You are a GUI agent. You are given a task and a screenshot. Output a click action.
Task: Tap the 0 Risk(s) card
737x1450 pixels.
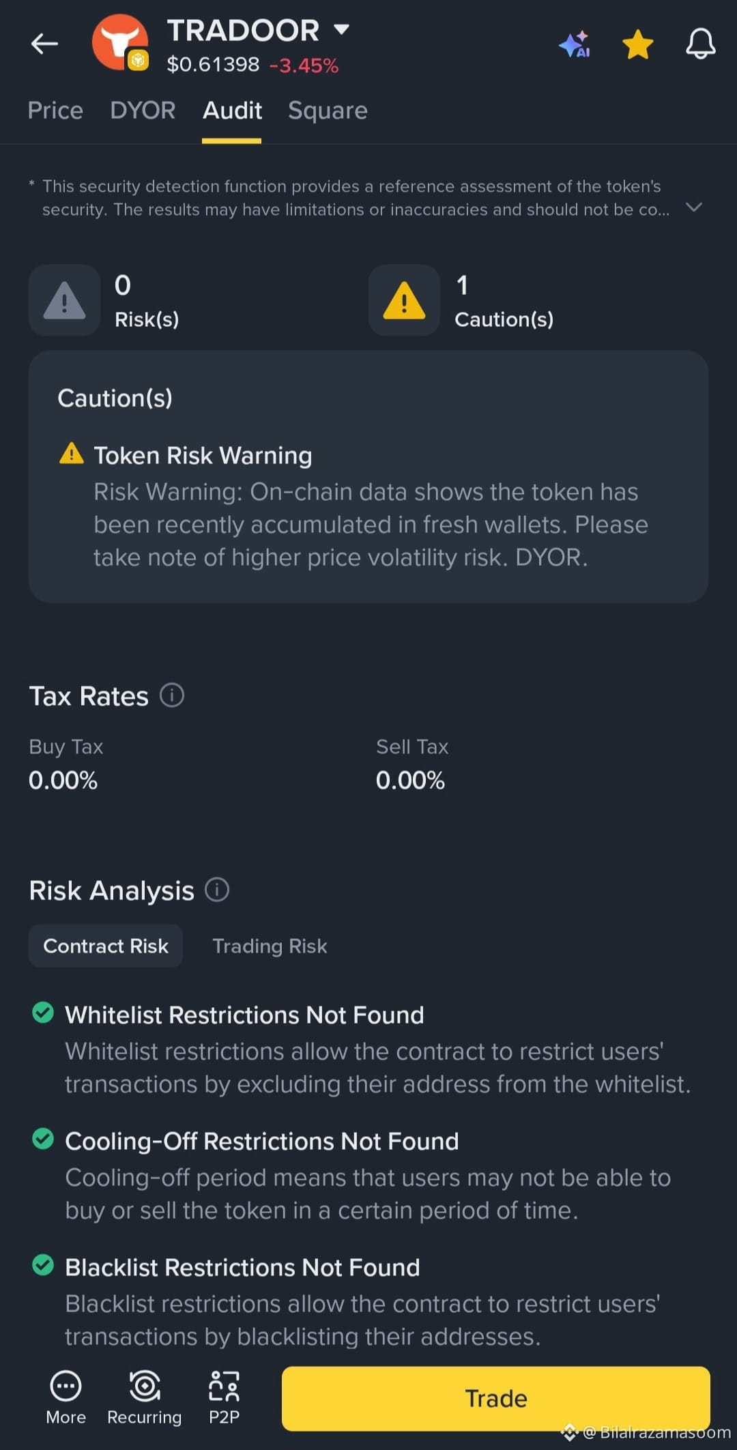[x=104, y=300]
